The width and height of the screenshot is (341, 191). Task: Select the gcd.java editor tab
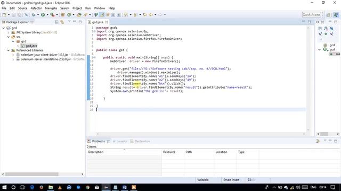98,22
